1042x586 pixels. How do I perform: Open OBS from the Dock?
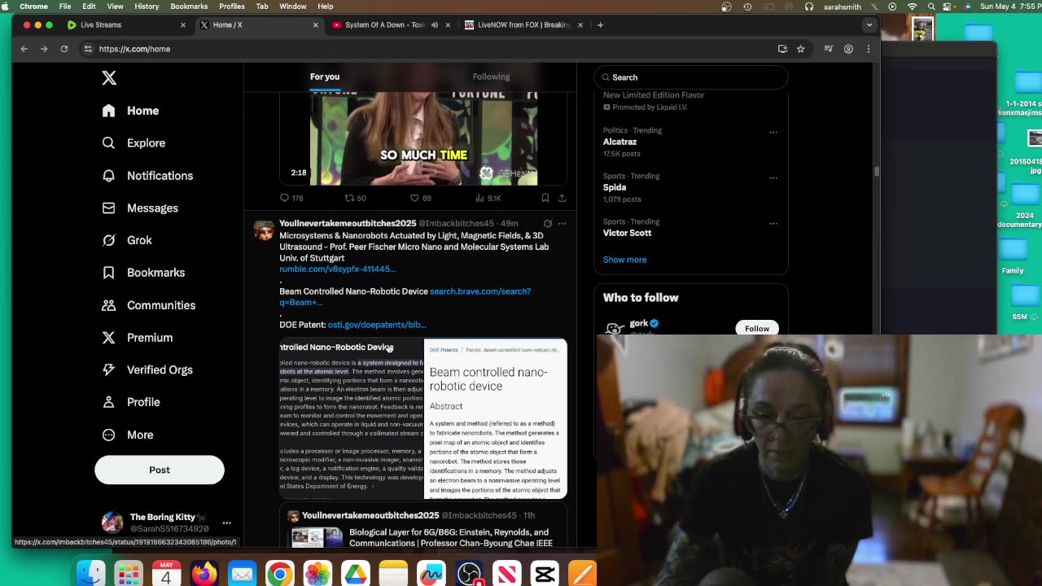point(469,574)
